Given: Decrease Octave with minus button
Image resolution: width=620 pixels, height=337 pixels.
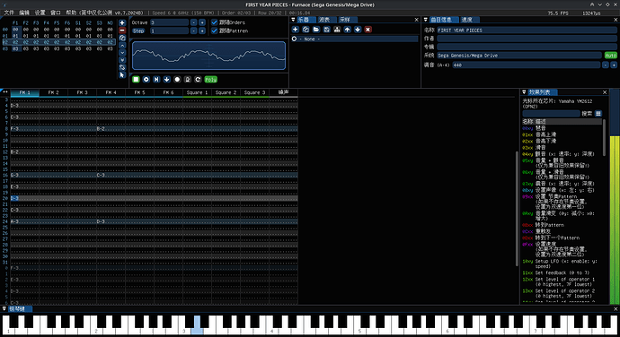Looking at the screenshot, I should click(x=194, y=22).
